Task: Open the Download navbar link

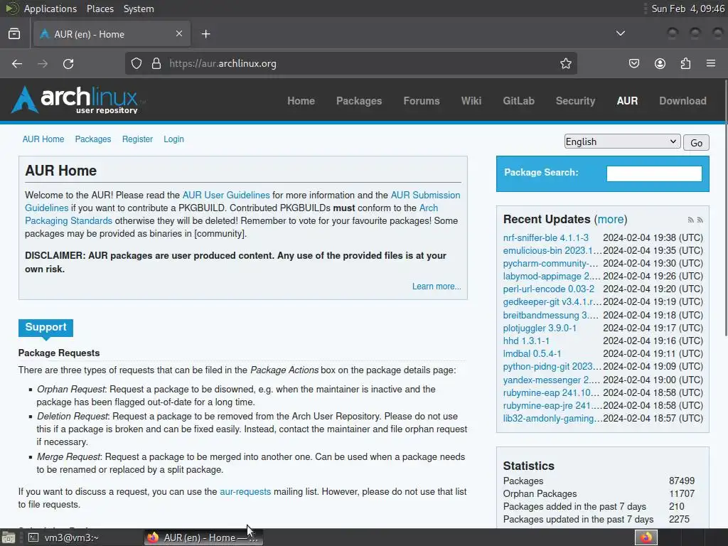Action: click(x=683, y=101)
